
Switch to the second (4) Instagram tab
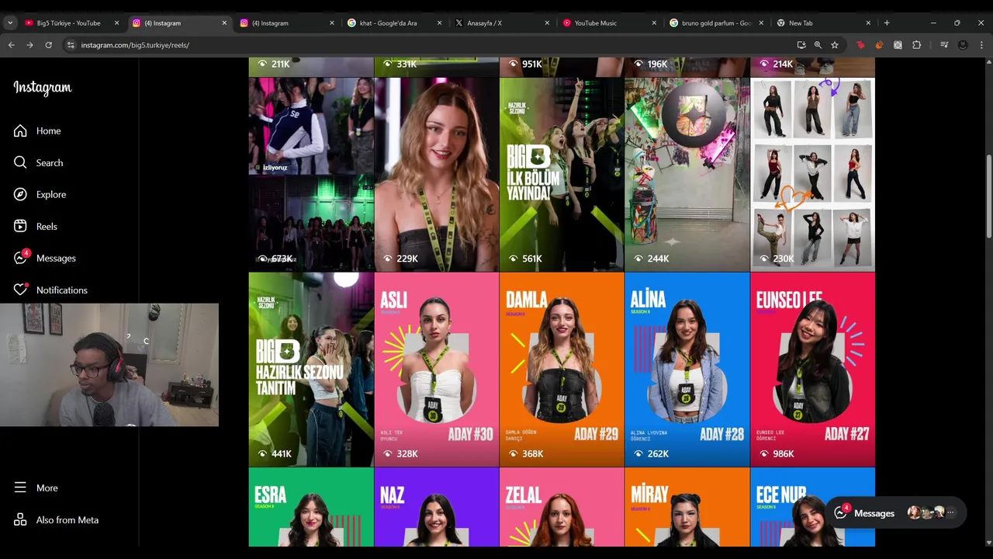tap(288, 23)
